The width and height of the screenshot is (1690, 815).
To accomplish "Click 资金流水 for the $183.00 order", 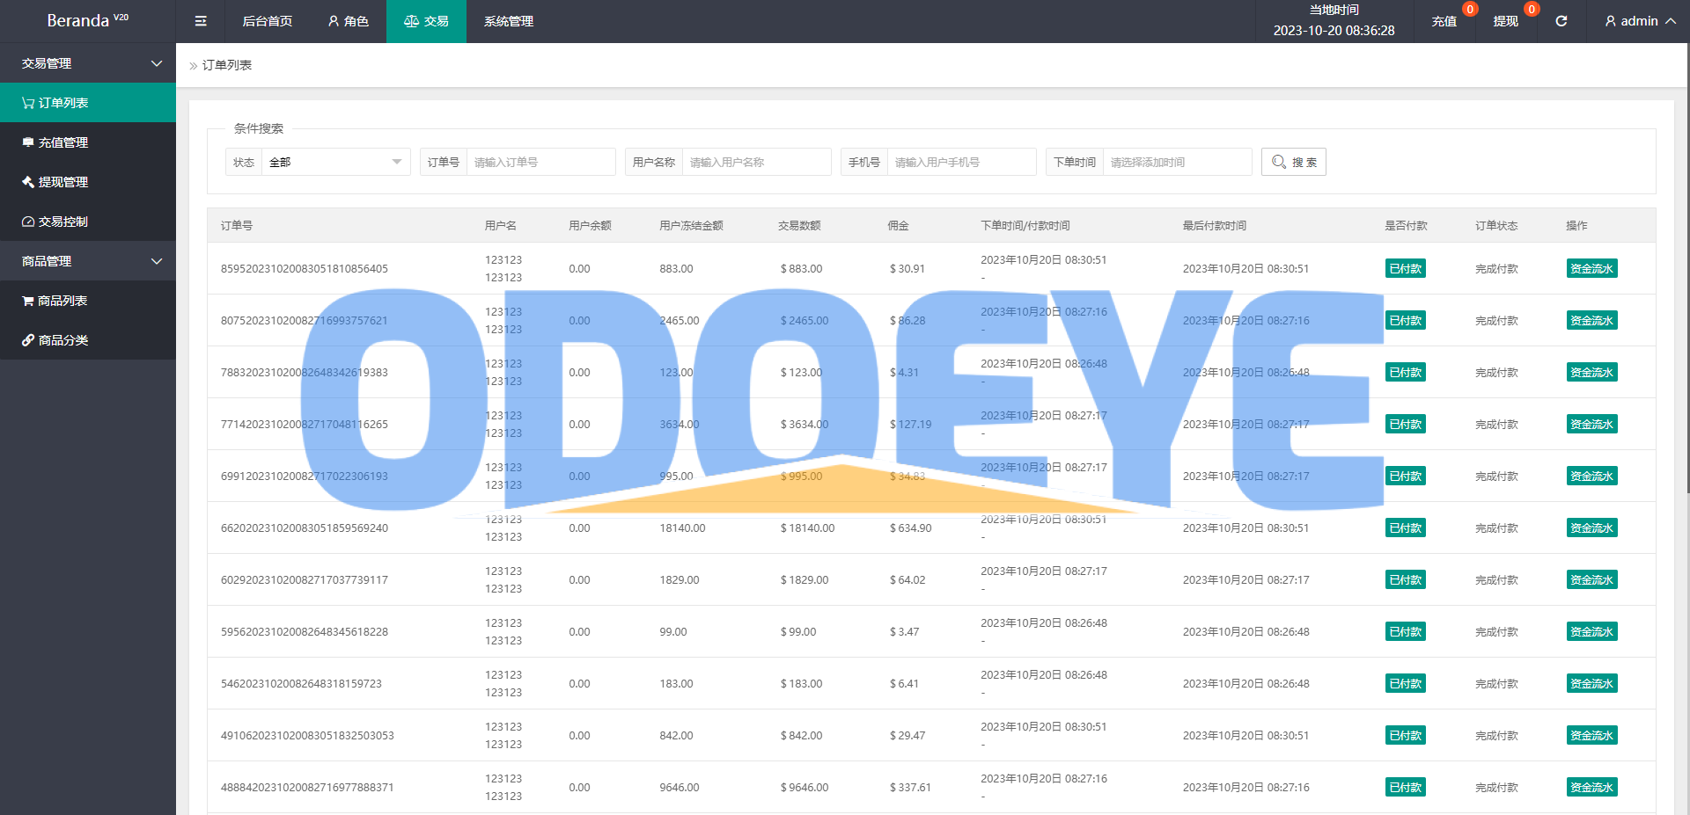I will 1591,684.
